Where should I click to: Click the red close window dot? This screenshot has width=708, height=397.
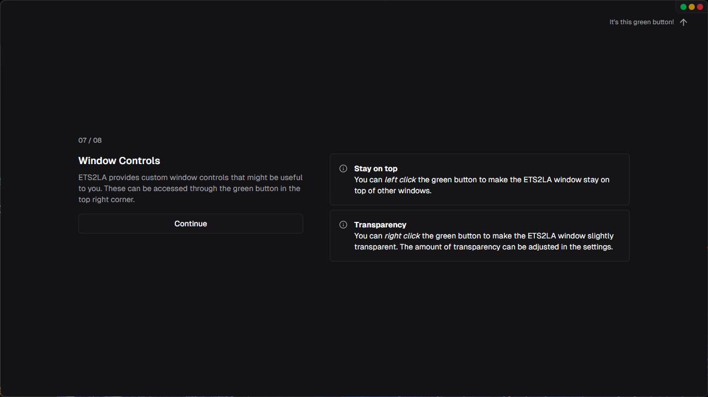(x=700, y=7)
